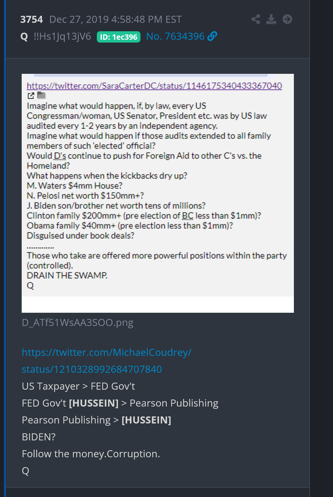The height and width of the screenshot is (497, 333).
Task: Click the DRAIN THE SWAMP line in the image
Action: tap(67, 275)
